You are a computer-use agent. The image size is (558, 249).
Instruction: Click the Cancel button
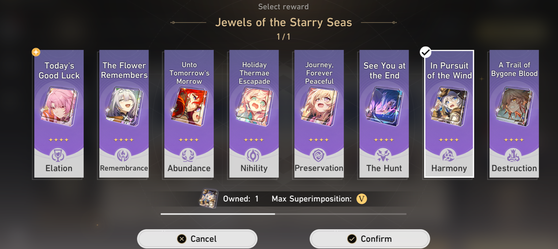(197, 239)
